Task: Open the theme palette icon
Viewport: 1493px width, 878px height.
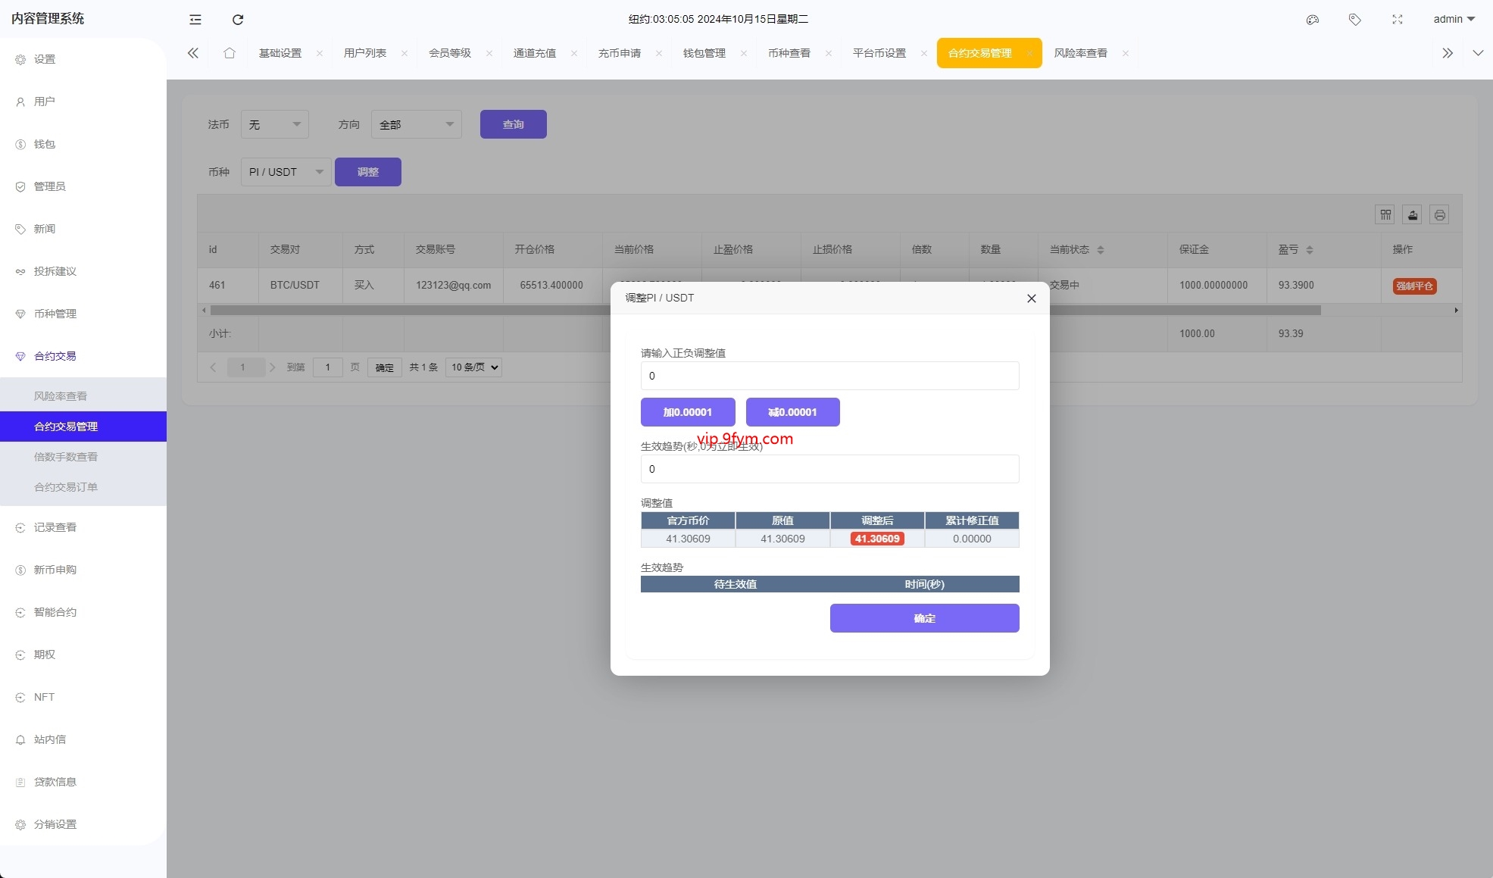Action: click(1313, 20)
